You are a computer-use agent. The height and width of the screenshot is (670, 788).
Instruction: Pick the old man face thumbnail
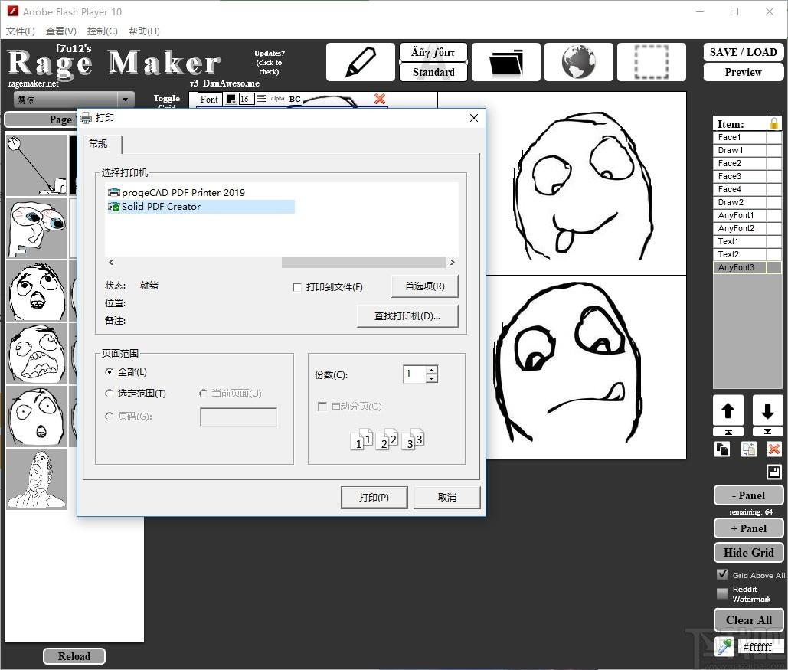(37, 479)
